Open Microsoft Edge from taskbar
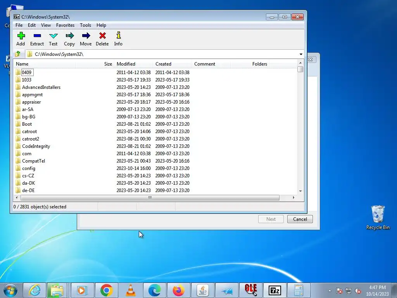 tap(154, 290)
